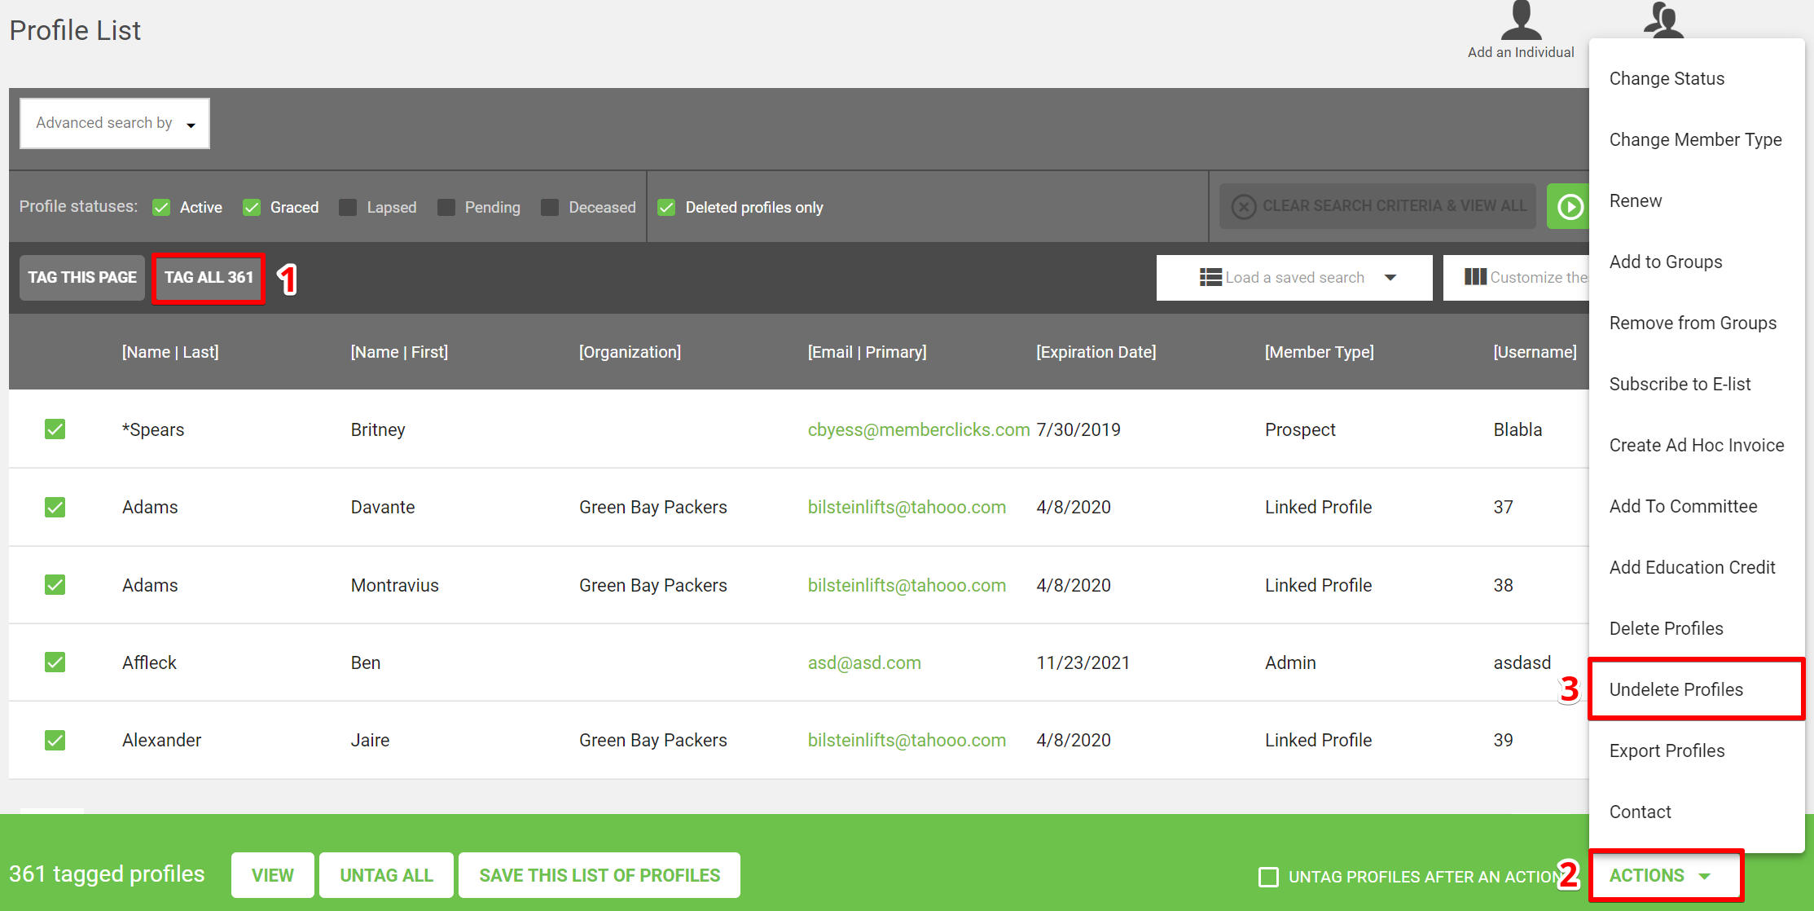Untag the Affleck Ben row checkbox
1814x911 pixels.
point(55,662)
